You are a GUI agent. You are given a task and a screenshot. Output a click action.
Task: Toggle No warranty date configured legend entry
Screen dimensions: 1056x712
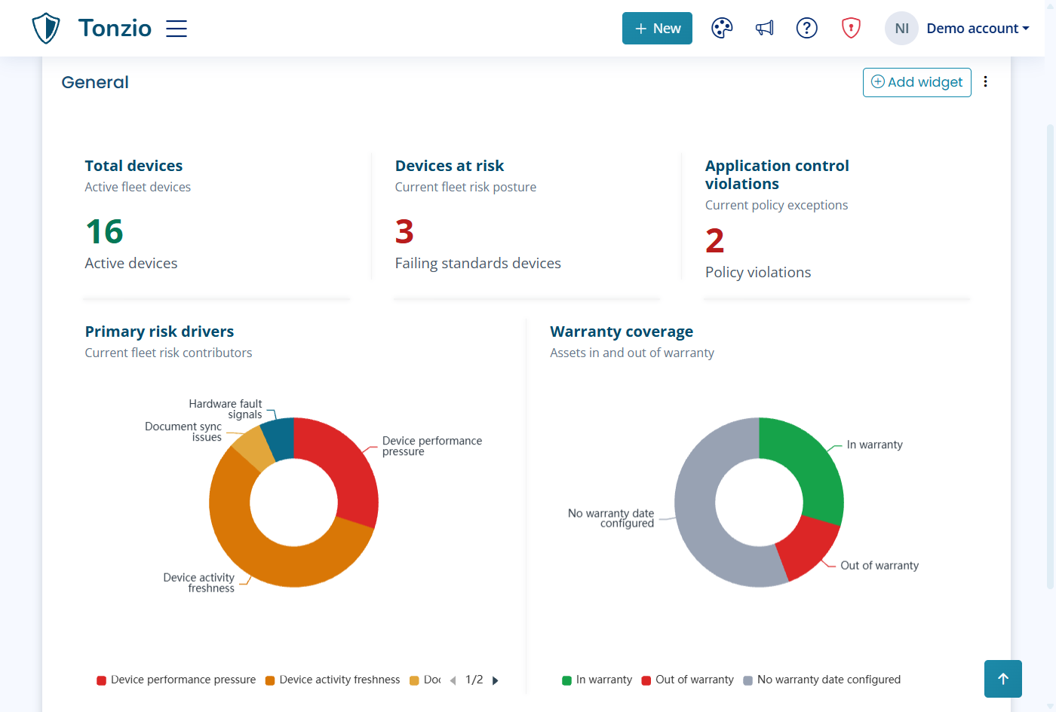point(822,680)
